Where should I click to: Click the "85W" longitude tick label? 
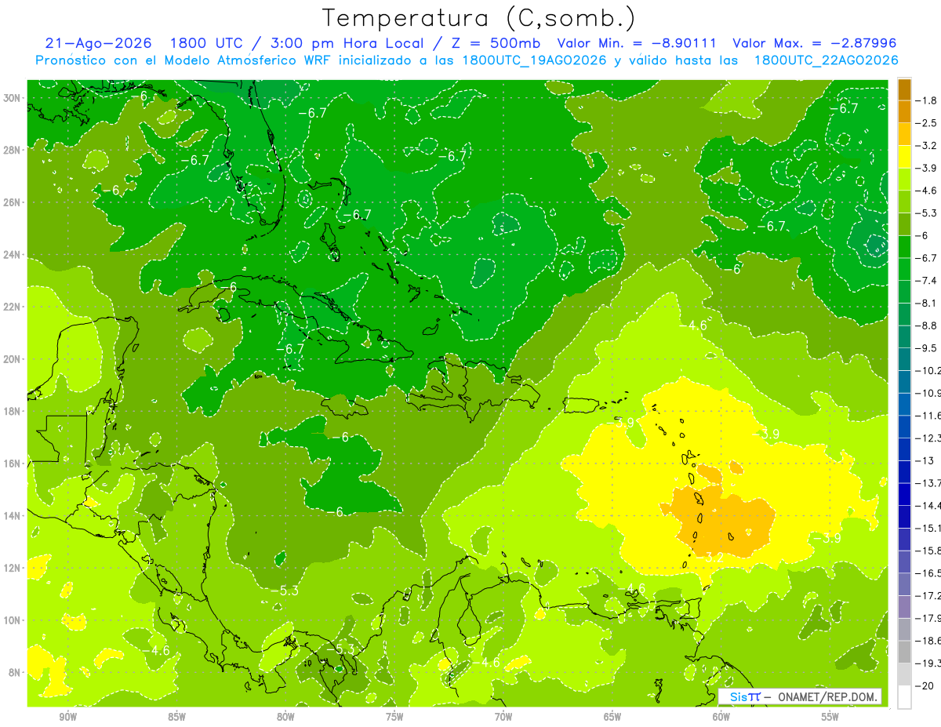point(176,717)
